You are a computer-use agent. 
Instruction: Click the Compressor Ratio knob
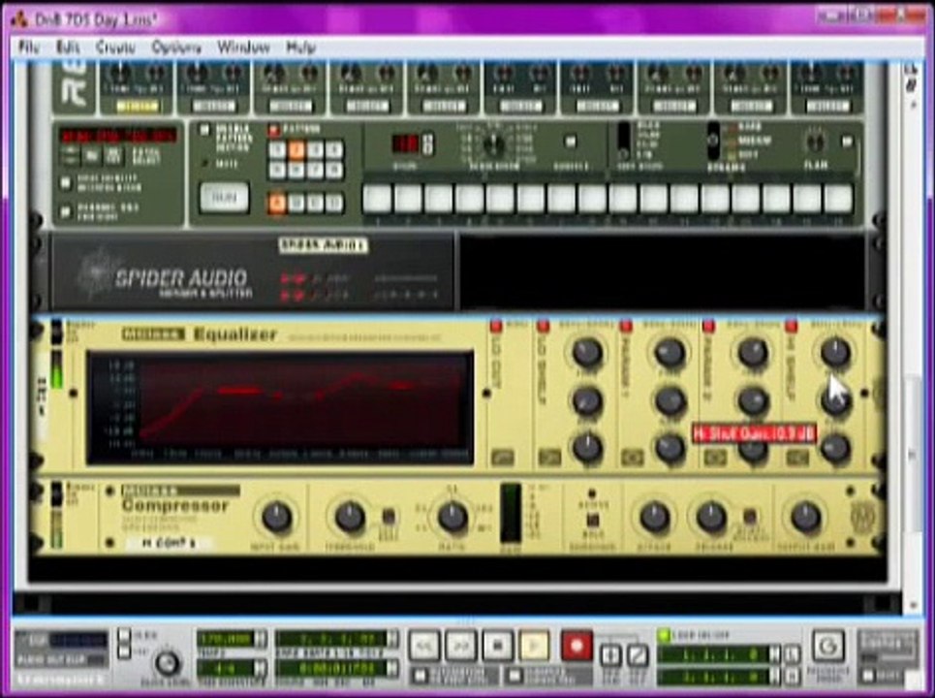pyautogui.click(x=452, y=517)
